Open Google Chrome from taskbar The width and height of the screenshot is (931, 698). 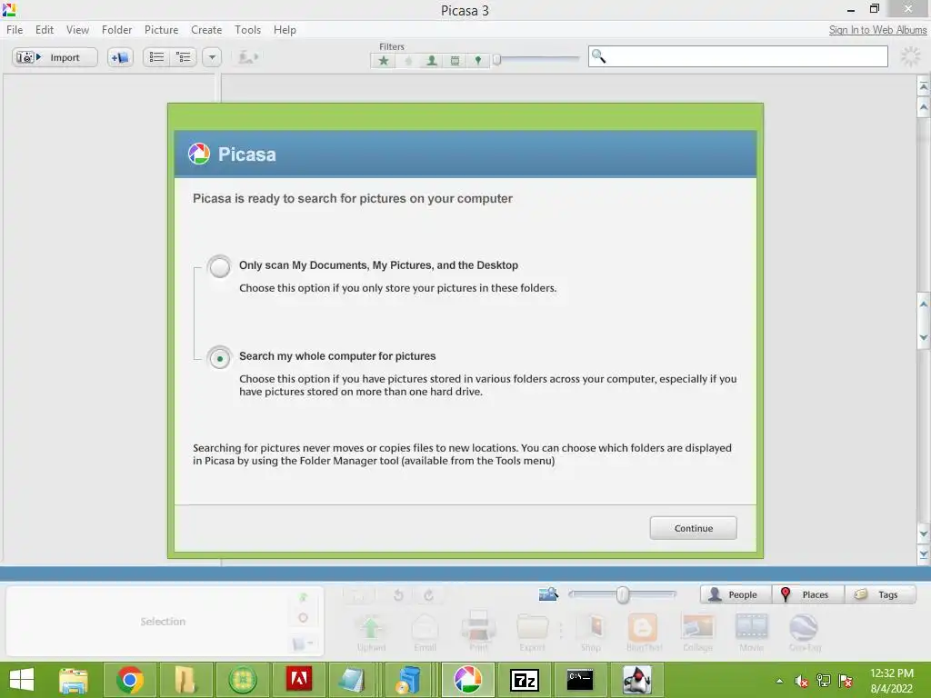pos(130,680)
